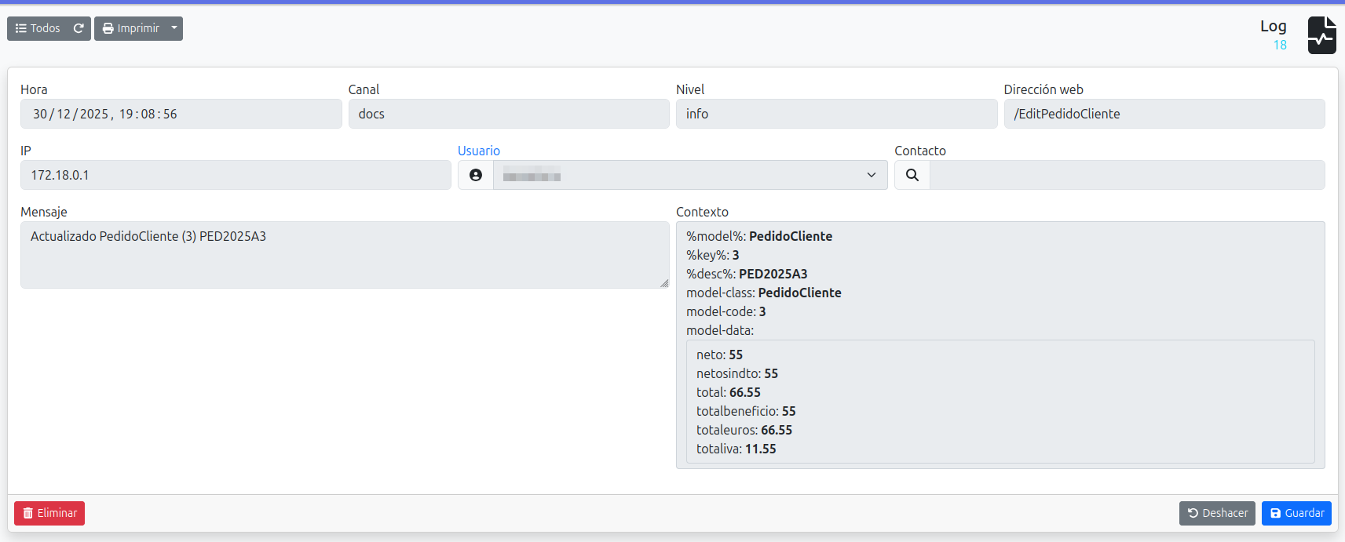Image resolution: width=1345 pixels, height=542 pixels.
Task: Click the Usuario label link
Action: (x=478, y=151)
